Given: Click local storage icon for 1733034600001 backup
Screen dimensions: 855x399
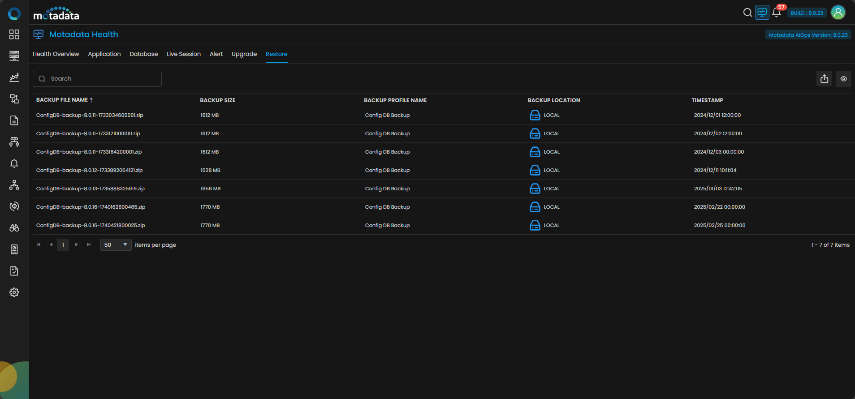Looking at the screenshot, I should point(535,115).
